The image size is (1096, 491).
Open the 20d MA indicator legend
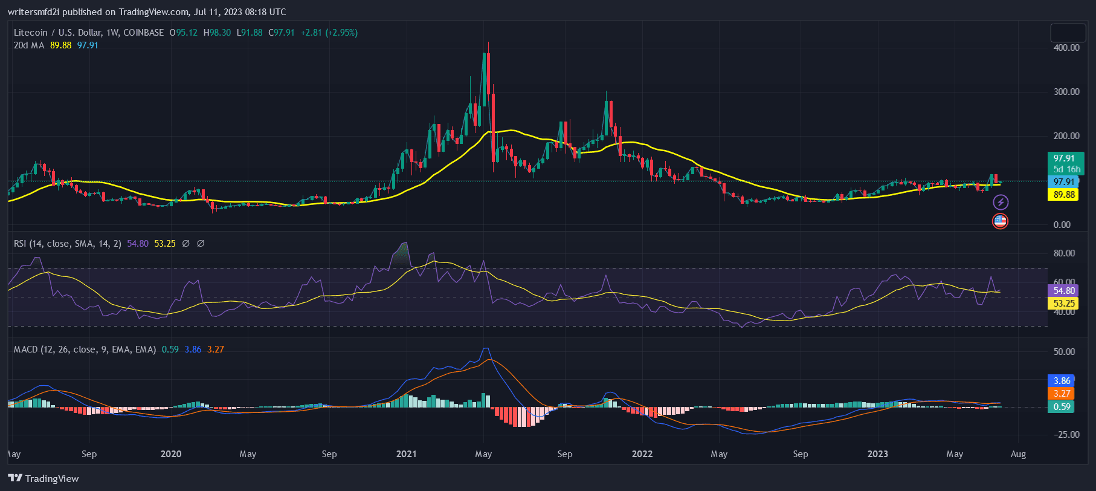tap(29, 45)
